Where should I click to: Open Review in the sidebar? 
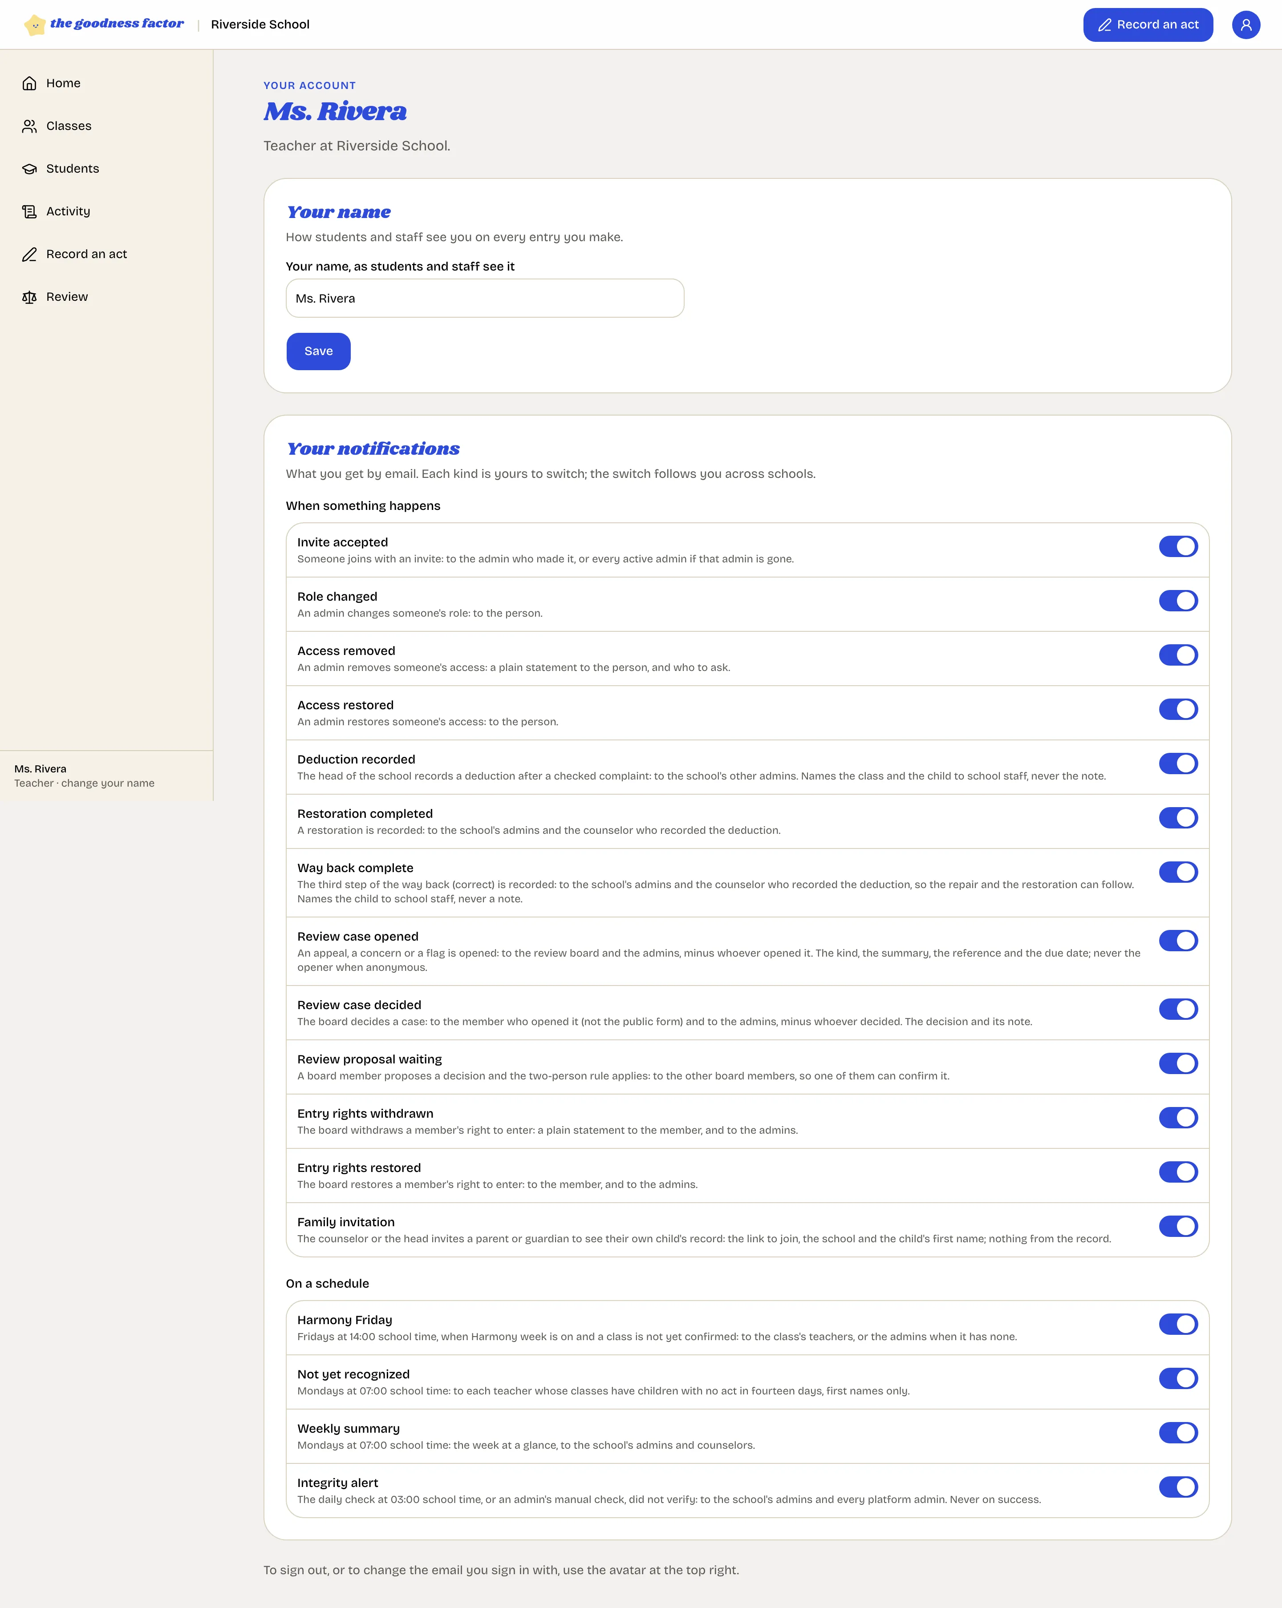click(x=107, y=297)
